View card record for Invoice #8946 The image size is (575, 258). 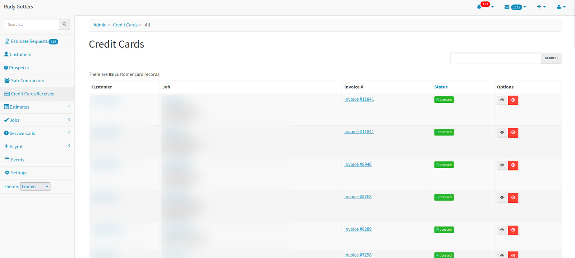(x=502, y=165)
